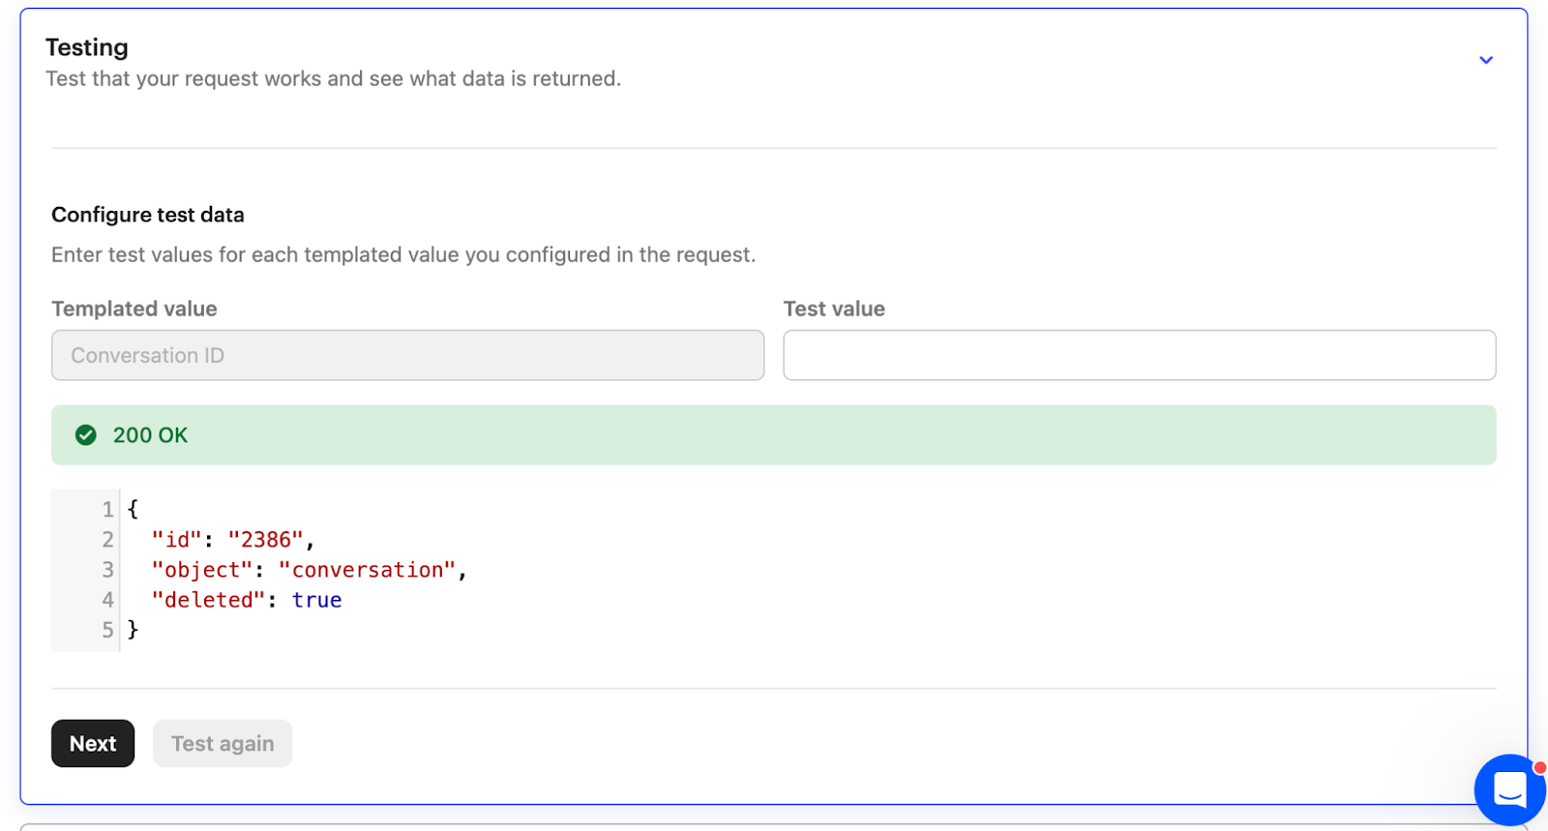This screenshot has height=831, width=1548.
Task: Click the Conversation ID templated value field
Action: (407, 355)
